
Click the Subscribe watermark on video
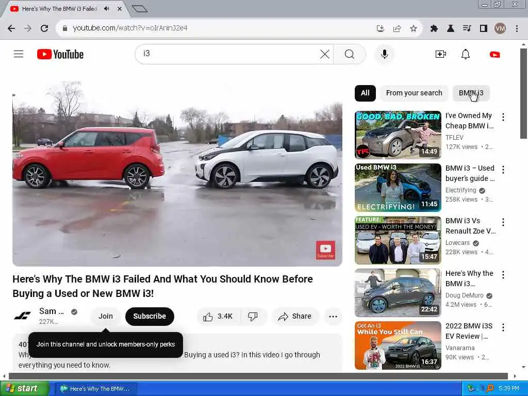point(325,250)
